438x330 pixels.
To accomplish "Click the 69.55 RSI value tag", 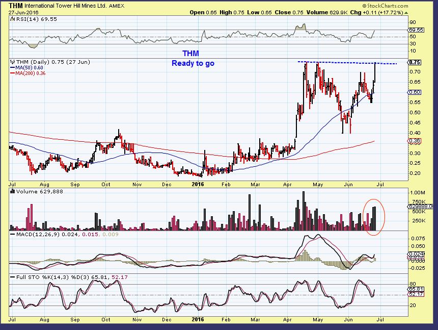I will (x=416, y=30).
